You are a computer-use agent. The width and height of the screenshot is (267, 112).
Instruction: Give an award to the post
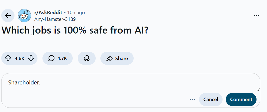(87, 58)
